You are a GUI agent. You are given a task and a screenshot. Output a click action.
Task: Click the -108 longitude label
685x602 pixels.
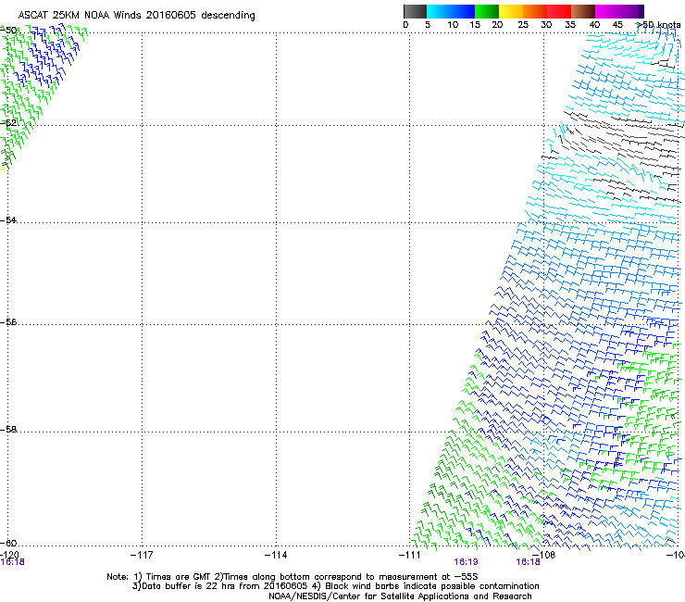tap(543, 555)
